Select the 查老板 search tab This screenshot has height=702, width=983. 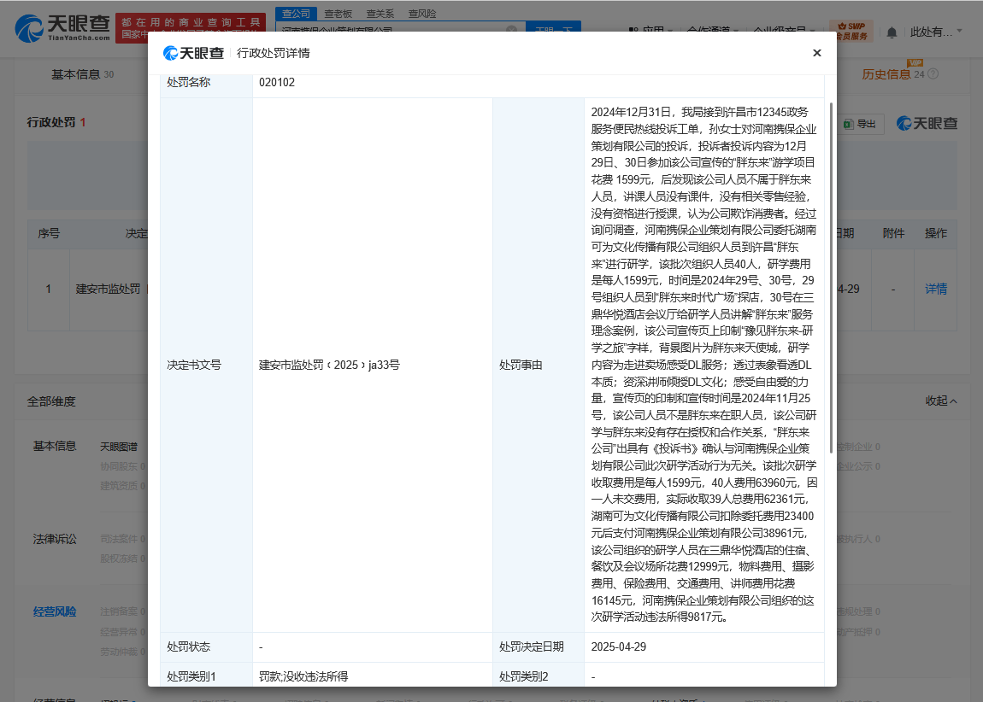coord(338,13)
